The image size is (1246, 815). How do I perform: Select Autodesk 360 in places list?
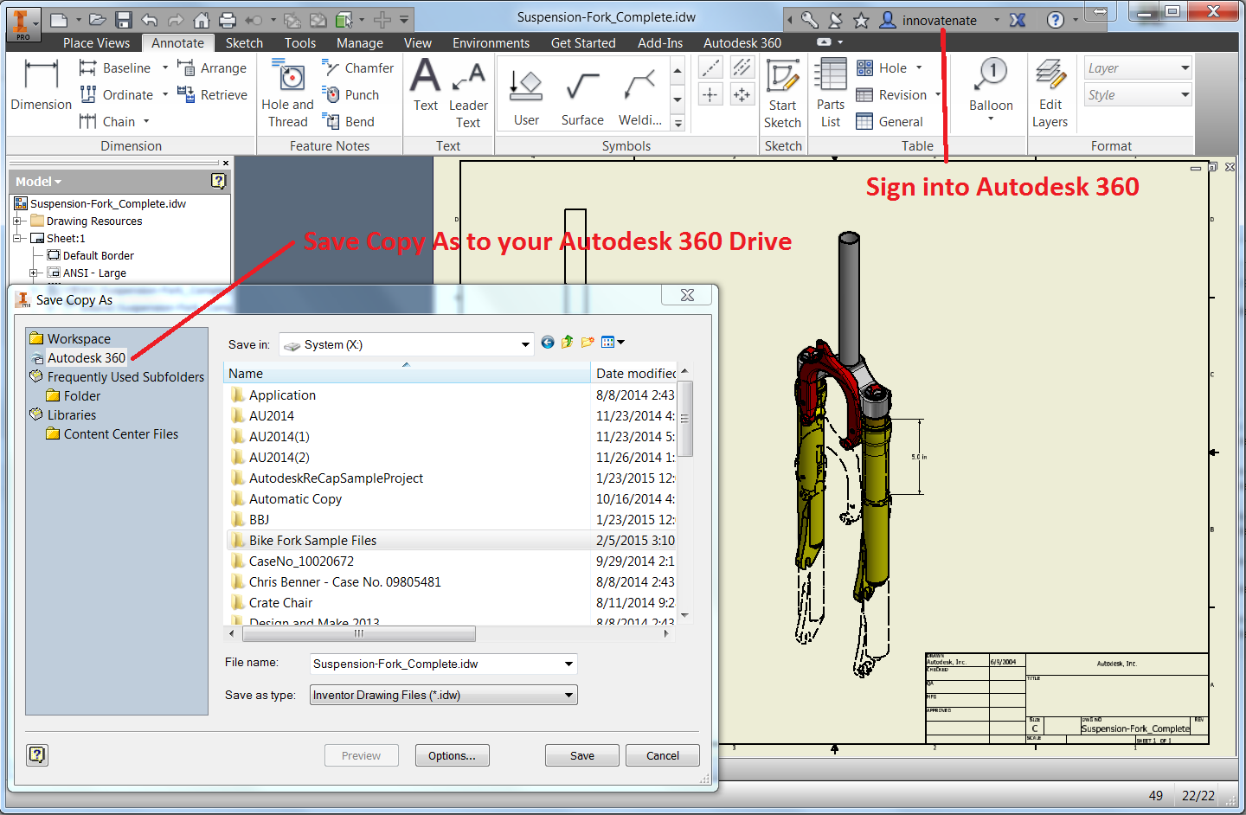pos(86,358)
